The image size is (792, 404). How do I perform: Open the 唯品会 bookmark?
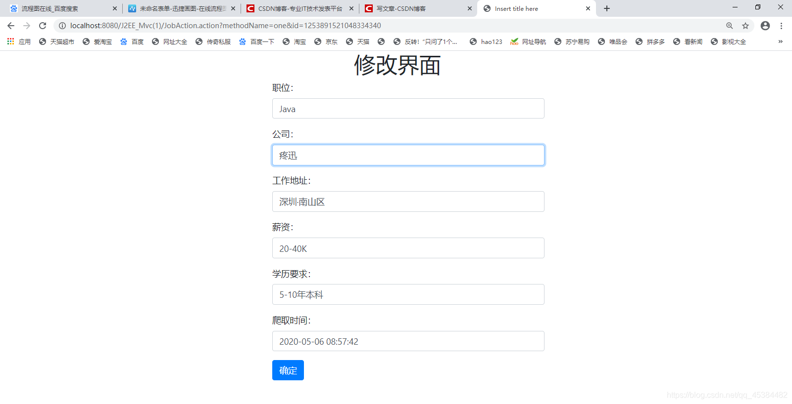point(612,41)
